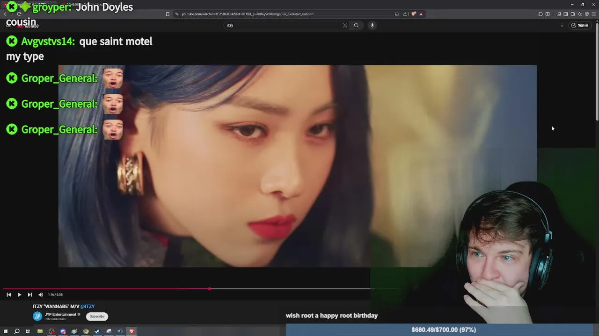Click the play button in video controls

[x=19, y=294]
